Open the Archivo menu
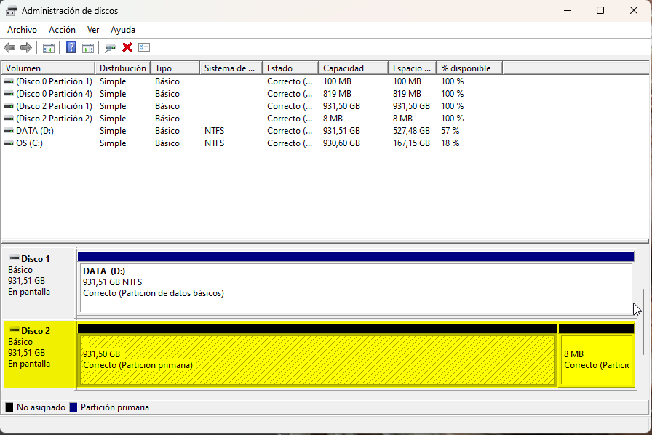The image size is (652, 435). tap(22, 30)
